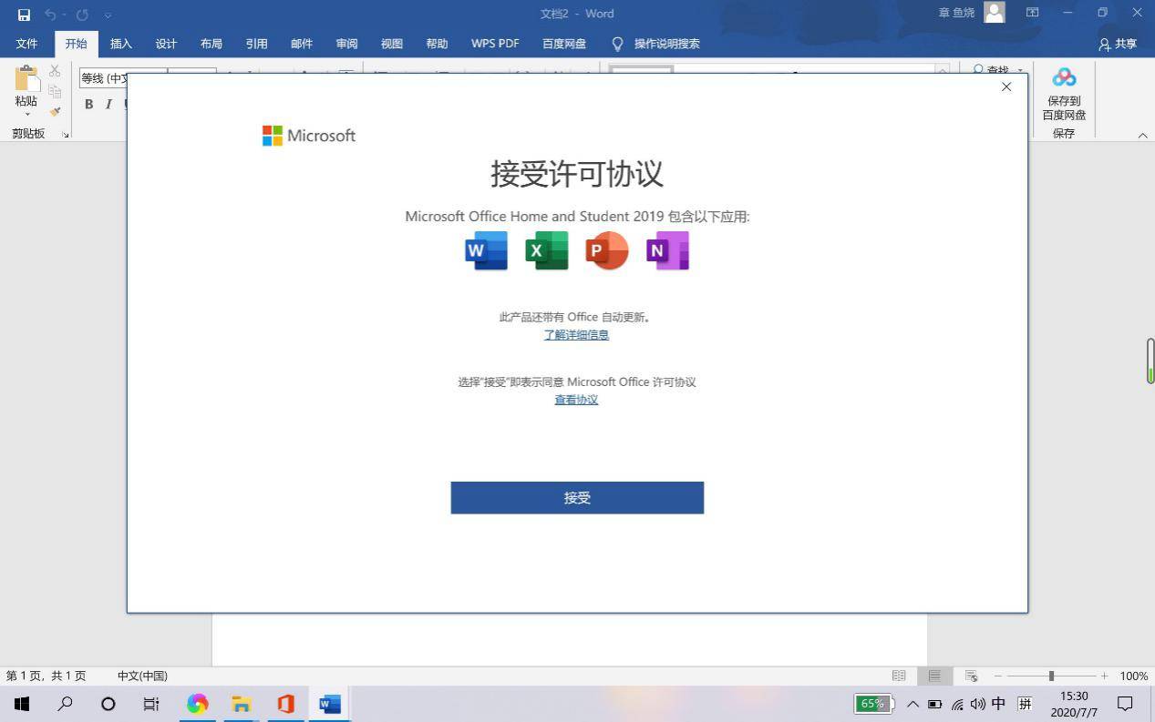Screen dimensions: 1155x722
Task: Open the notification center icon
Action: [x=1125, y=704]
